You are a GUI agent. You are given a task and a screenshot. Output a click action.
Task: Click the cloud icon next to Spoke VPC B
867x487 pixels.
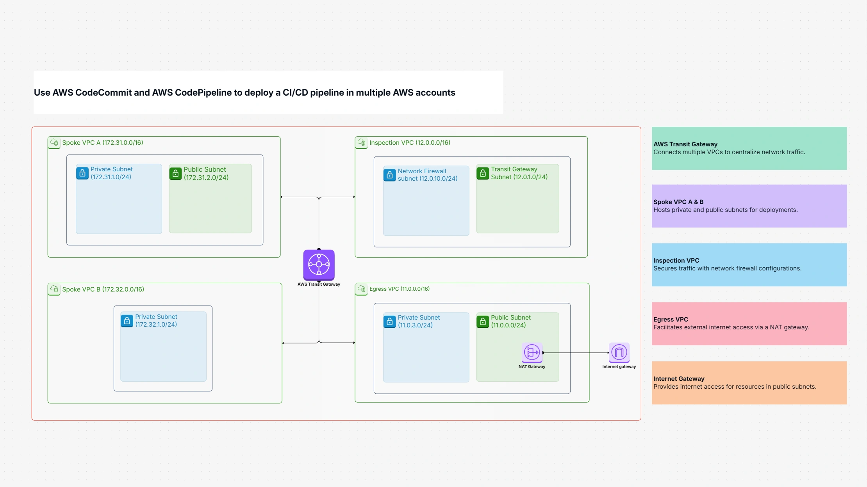tap(54, 289)
